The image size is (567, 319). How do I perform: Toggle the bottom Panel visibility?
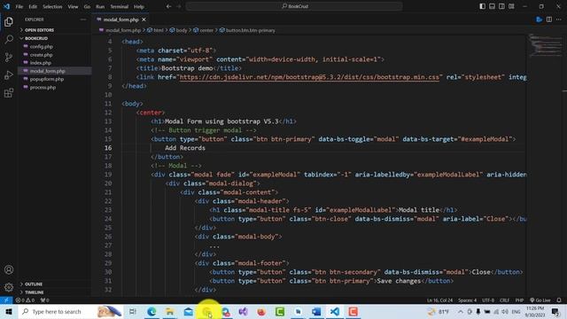(493, 6)
